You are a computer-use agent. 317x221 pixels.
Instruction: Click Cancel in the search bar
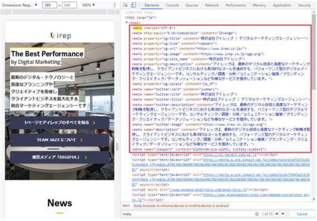coord(302,214)
